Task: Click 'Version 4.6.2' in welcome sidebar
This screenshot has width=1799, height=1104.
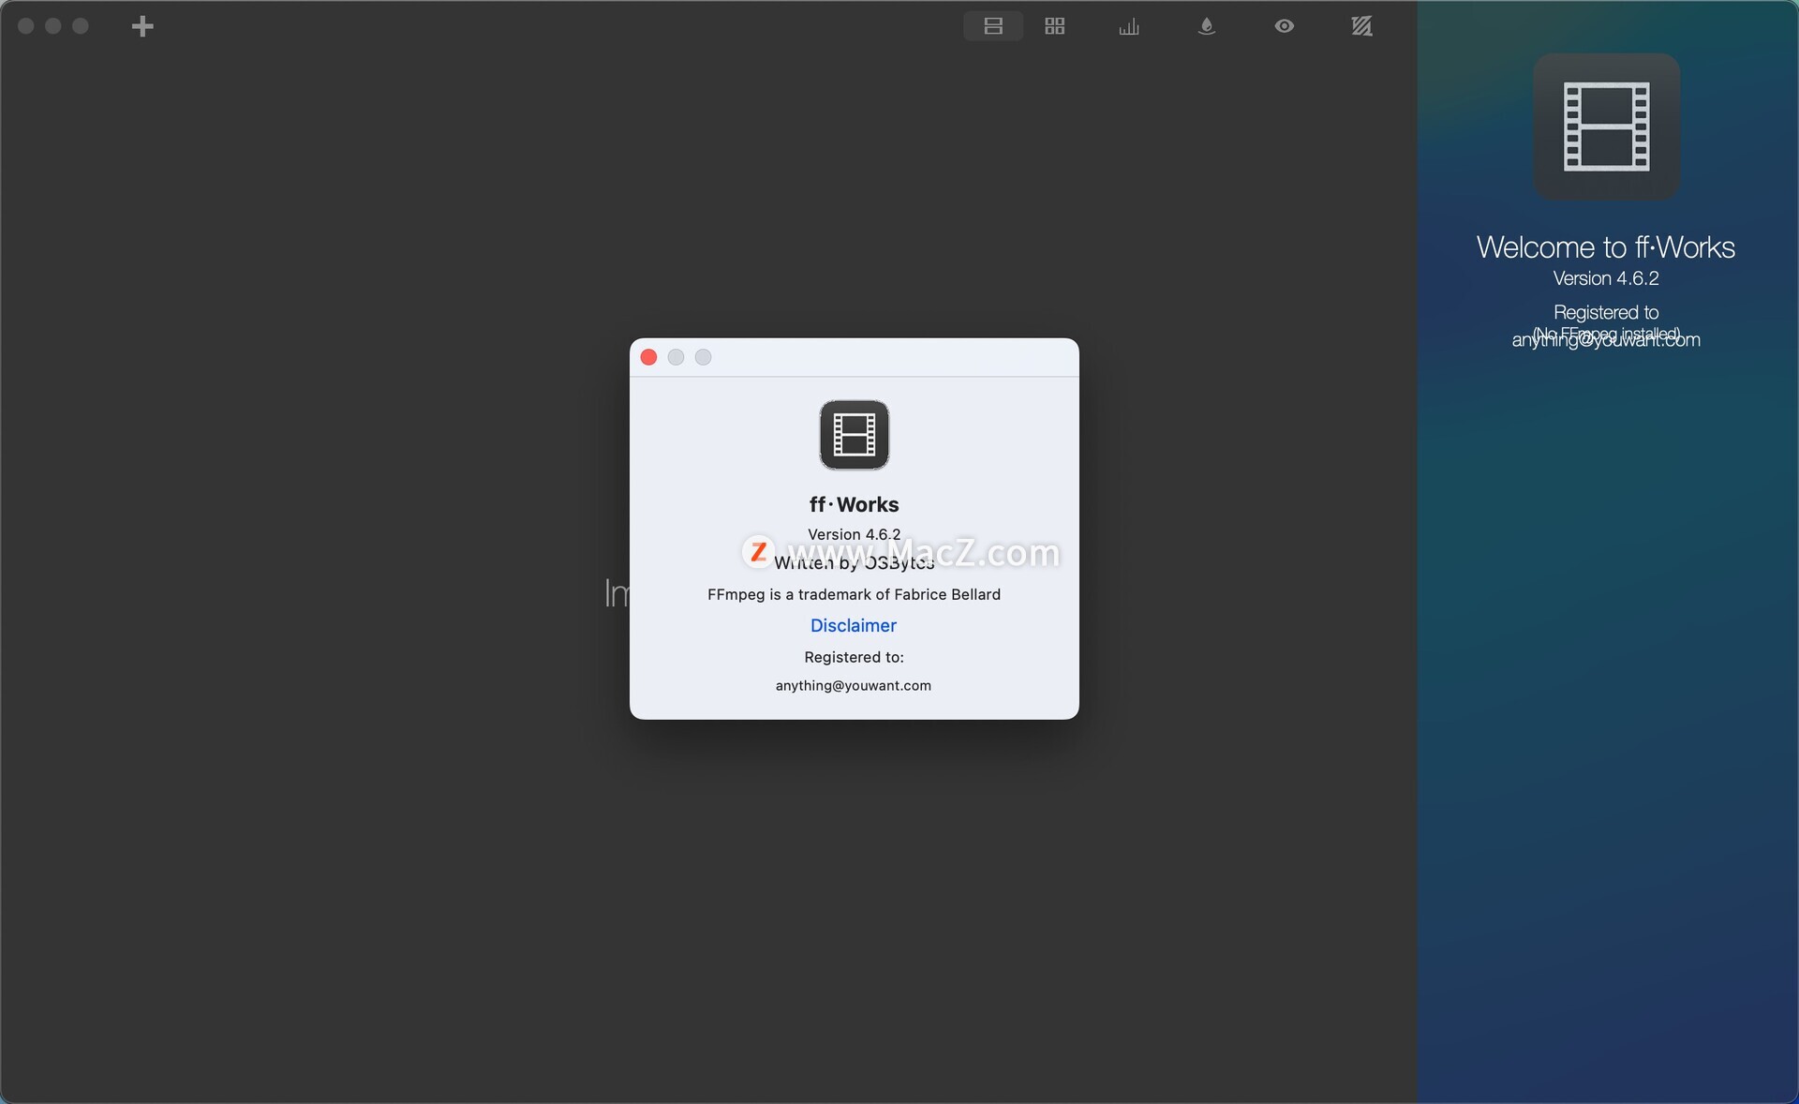Action: click(1606, 278)
